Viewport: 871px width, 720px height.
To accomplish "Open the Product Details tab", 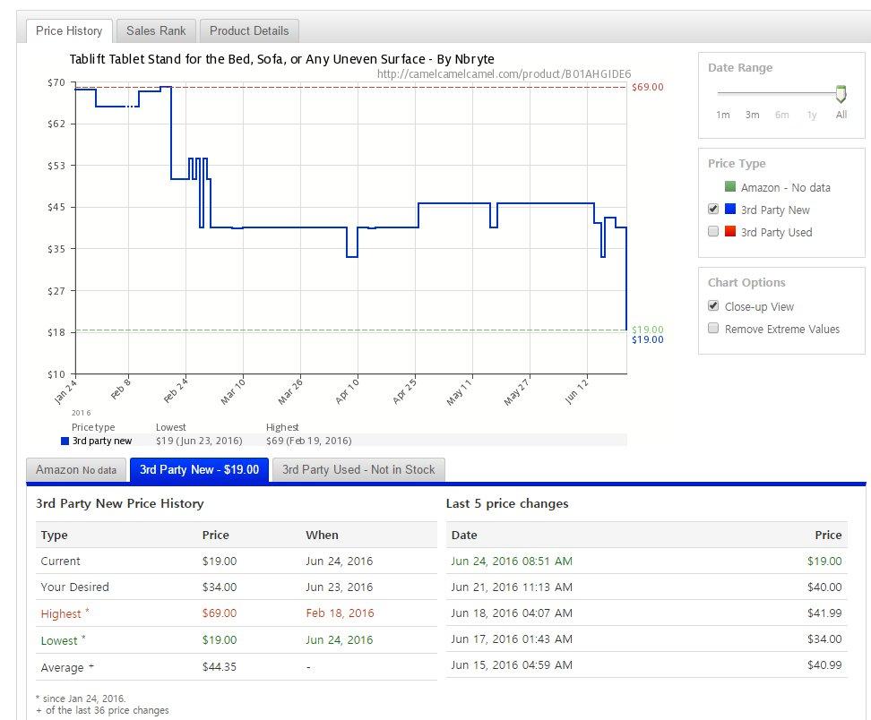I will [x=249, y=30].
